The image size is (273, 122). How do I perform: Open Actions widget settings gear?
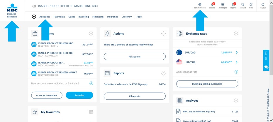pos(163,33)
